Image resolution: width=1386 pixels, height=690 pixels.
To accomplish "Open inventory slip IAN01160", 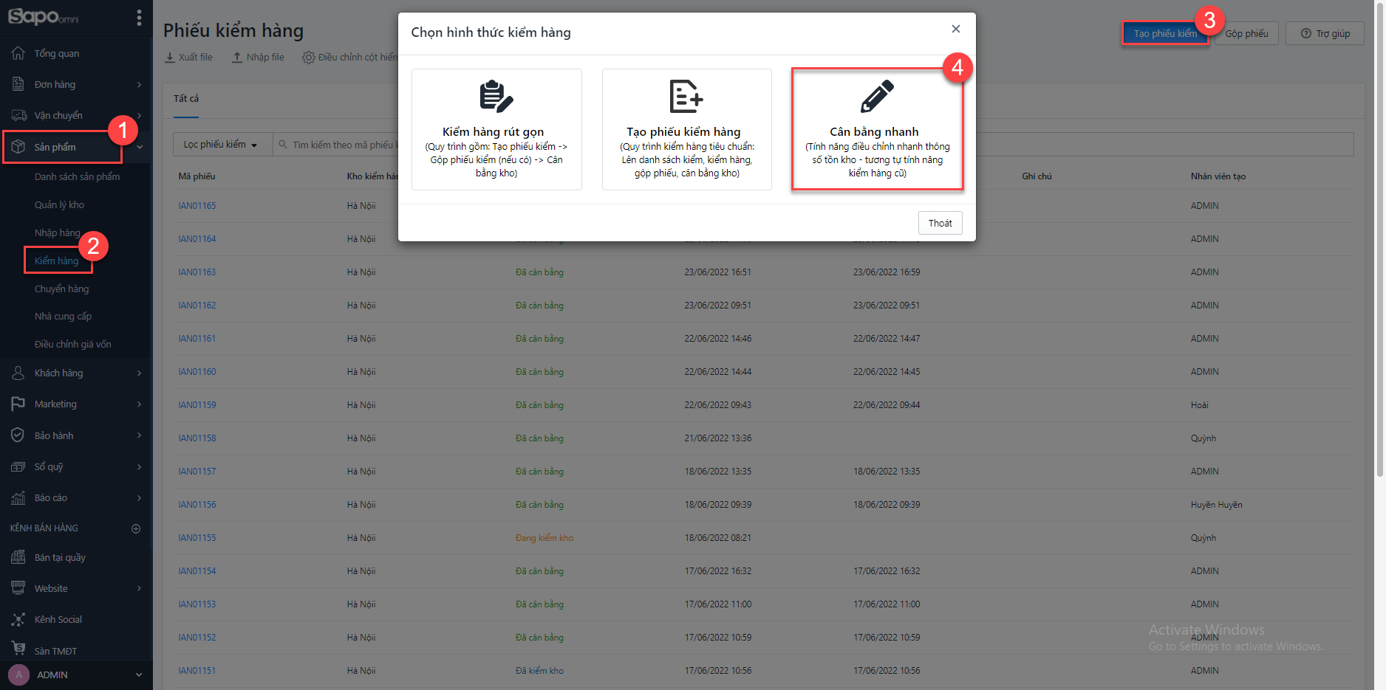I will [x=197, y=372].
